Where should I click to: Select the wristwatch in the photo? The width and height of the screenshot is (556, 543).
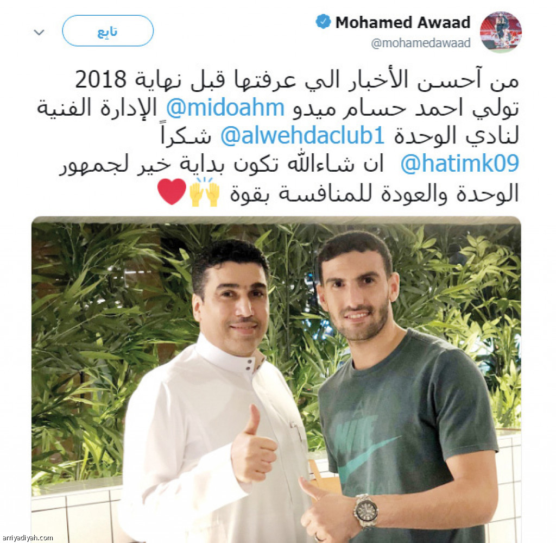366,511
